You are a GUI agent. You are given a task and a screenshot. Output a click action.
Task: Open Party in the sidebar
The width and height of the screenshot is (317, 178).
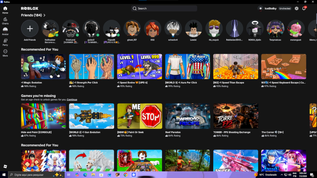click(x=5, y=42)
